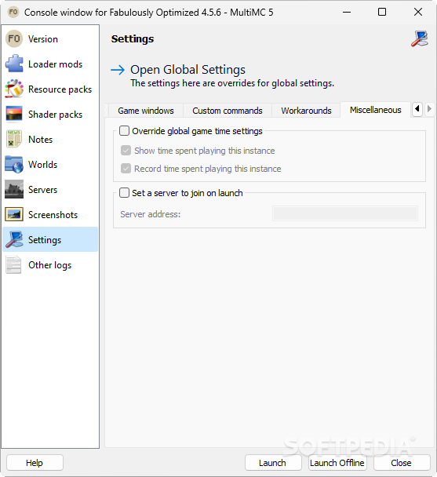Select the Shader packs label in sidebar

tap(56, 115)
